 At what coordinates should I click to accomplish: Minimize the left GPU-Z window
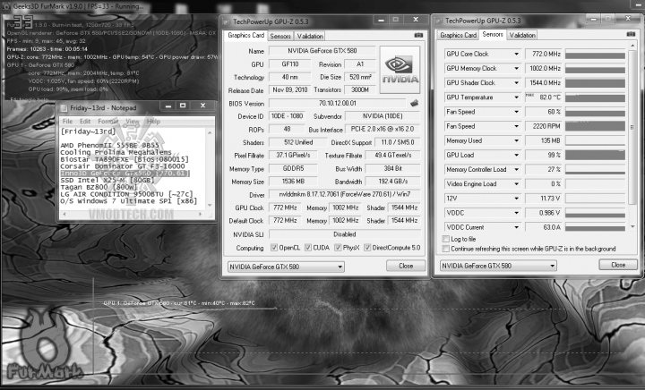381,20
